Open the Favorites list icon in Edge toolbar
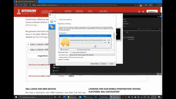 tap(146, 5)
